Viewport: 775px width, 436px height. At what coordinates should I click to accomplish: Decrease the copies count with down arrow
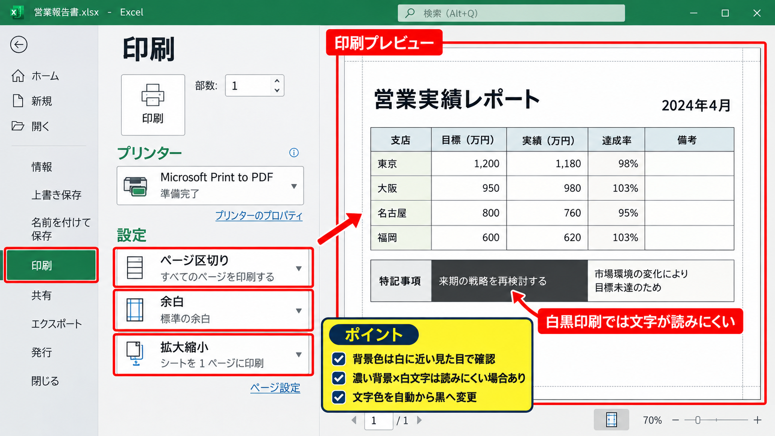(x=277, y=90)
